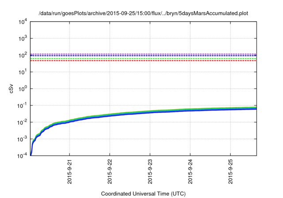Image resolution: width=283 pixels, height=198 pixels.
Task: Click the 10^0 y-axis tick label
Action: [23, 89]
